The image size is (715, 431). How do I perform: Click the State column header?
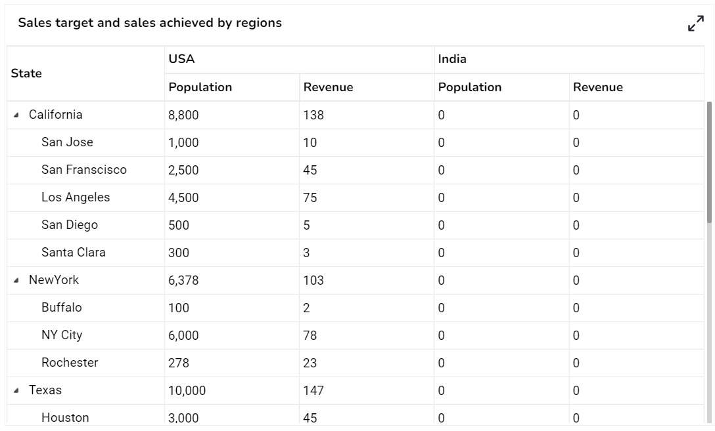tap(26, 73)
